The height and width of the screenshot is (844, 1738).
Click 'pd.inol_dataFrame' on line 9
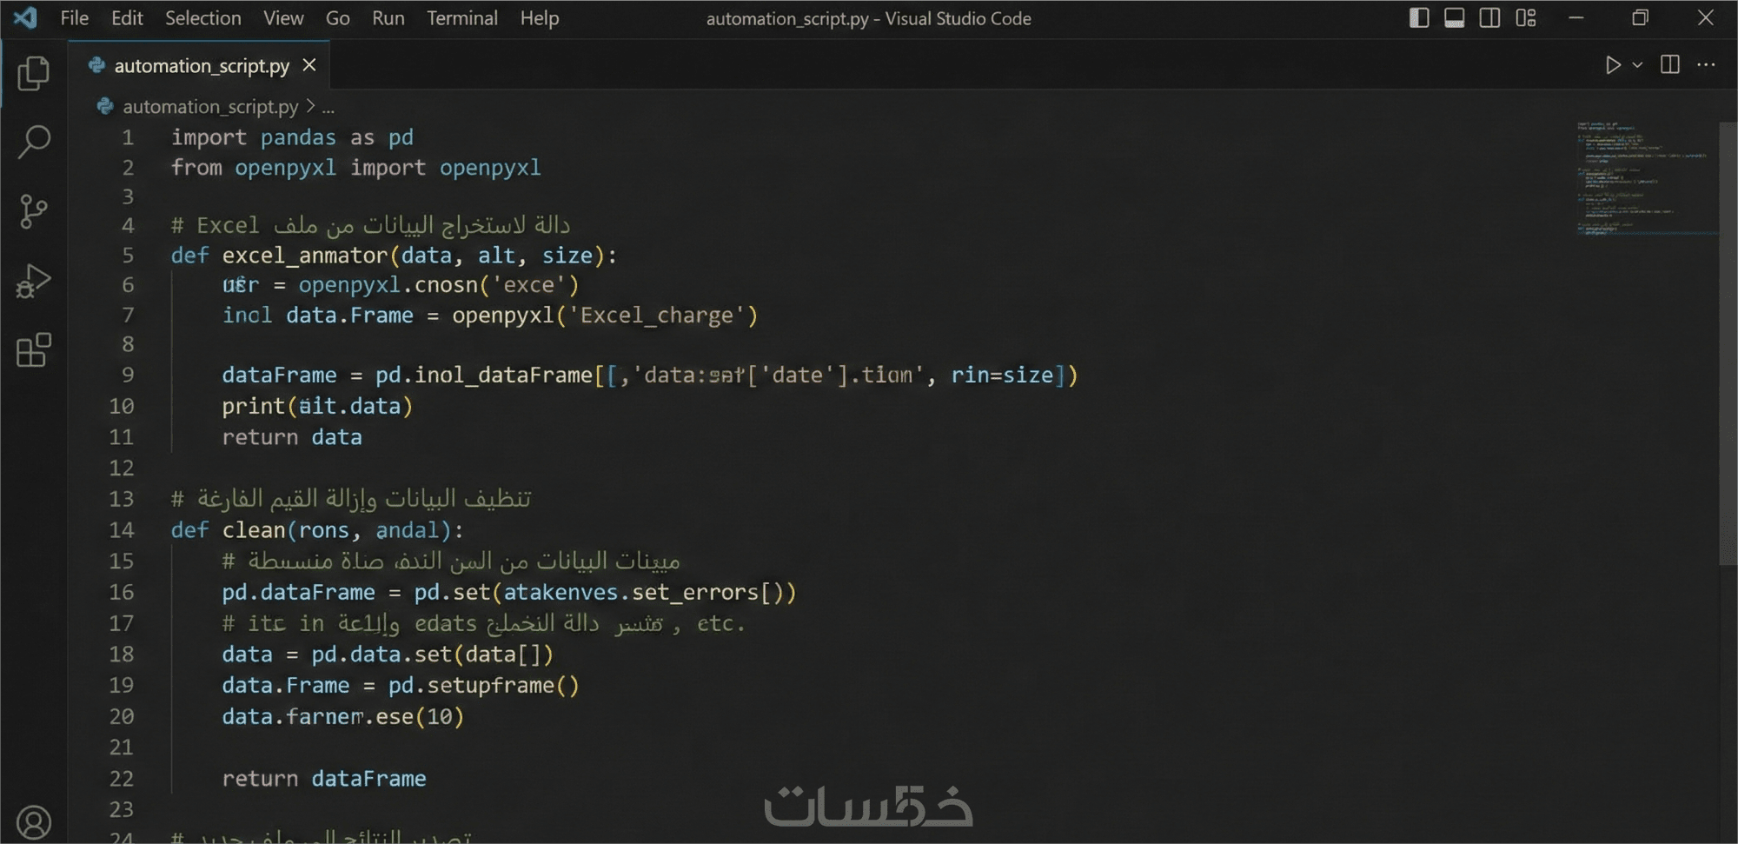click(484, 375)
